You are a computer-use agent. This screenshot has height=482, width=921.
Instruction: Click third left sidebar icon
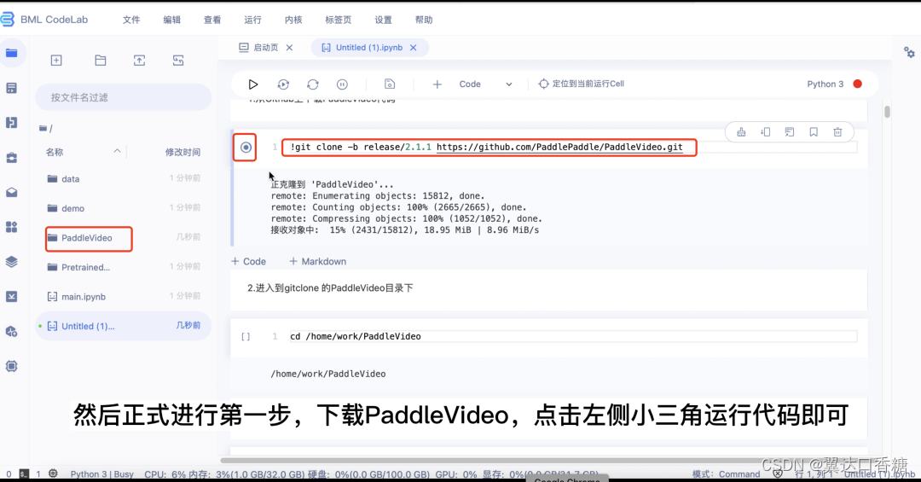(12, 122)
